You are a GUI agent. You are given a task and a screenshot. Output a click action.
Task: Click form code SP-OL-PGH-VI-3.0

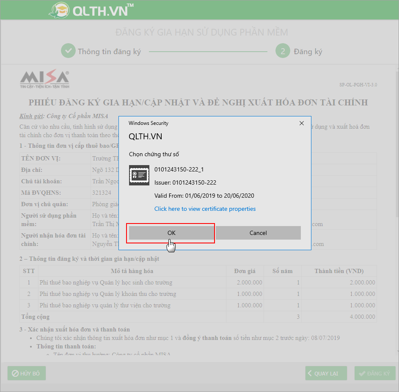(358, 85)
